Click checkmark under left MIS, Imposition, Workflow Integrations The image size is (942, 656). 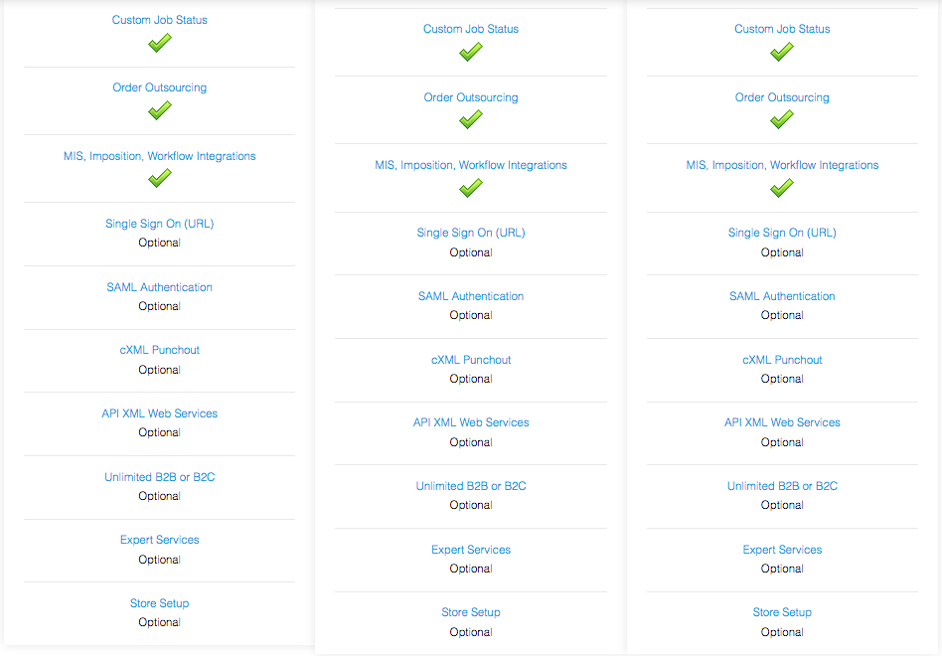coord(160,179)
